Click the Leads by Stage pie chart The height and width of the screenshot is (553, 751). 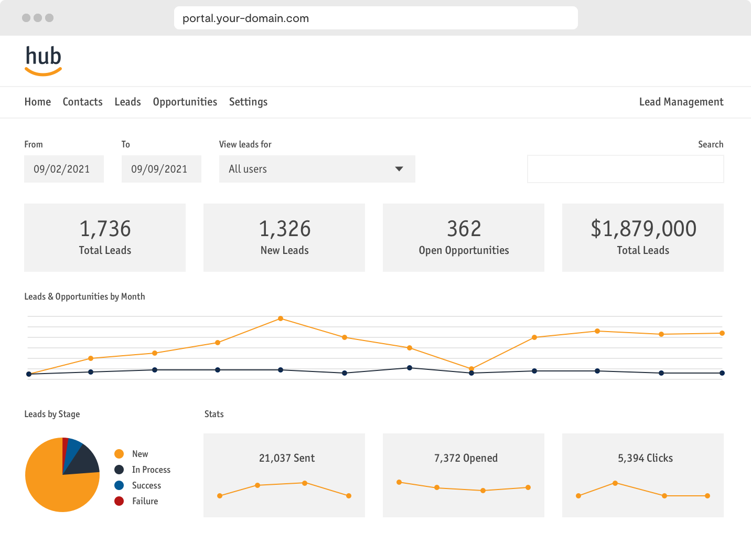click(x=62, y=475)
